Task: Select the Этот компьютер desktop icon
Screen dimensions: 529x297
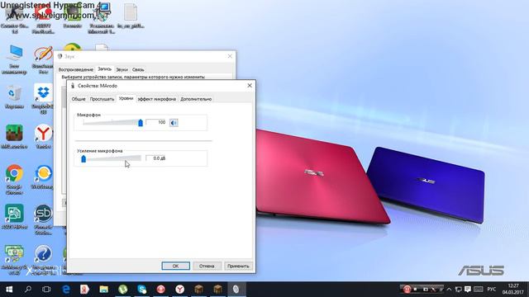Action: pyautogui.click(x=14, y=59)
